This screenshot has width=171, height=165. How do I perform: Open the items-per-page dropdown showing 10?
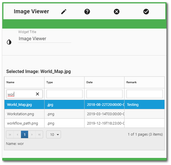click(54, 135)
